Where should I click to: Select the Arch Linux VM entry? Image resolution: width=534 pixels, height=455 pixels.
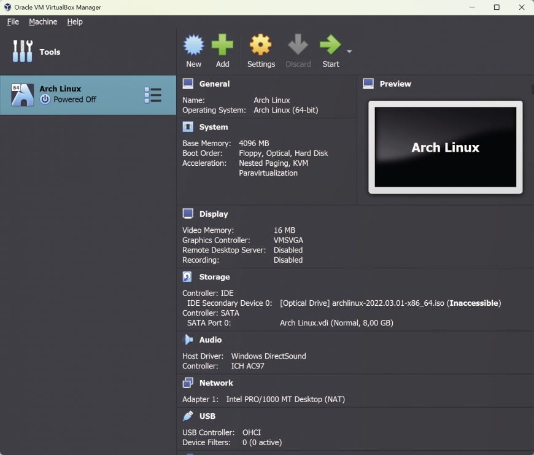(x=88, y=95)
